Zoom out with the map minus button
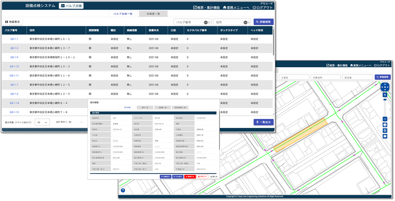This screenshot has width=395, height=201. pyautogui.click(x=385, y=119)
